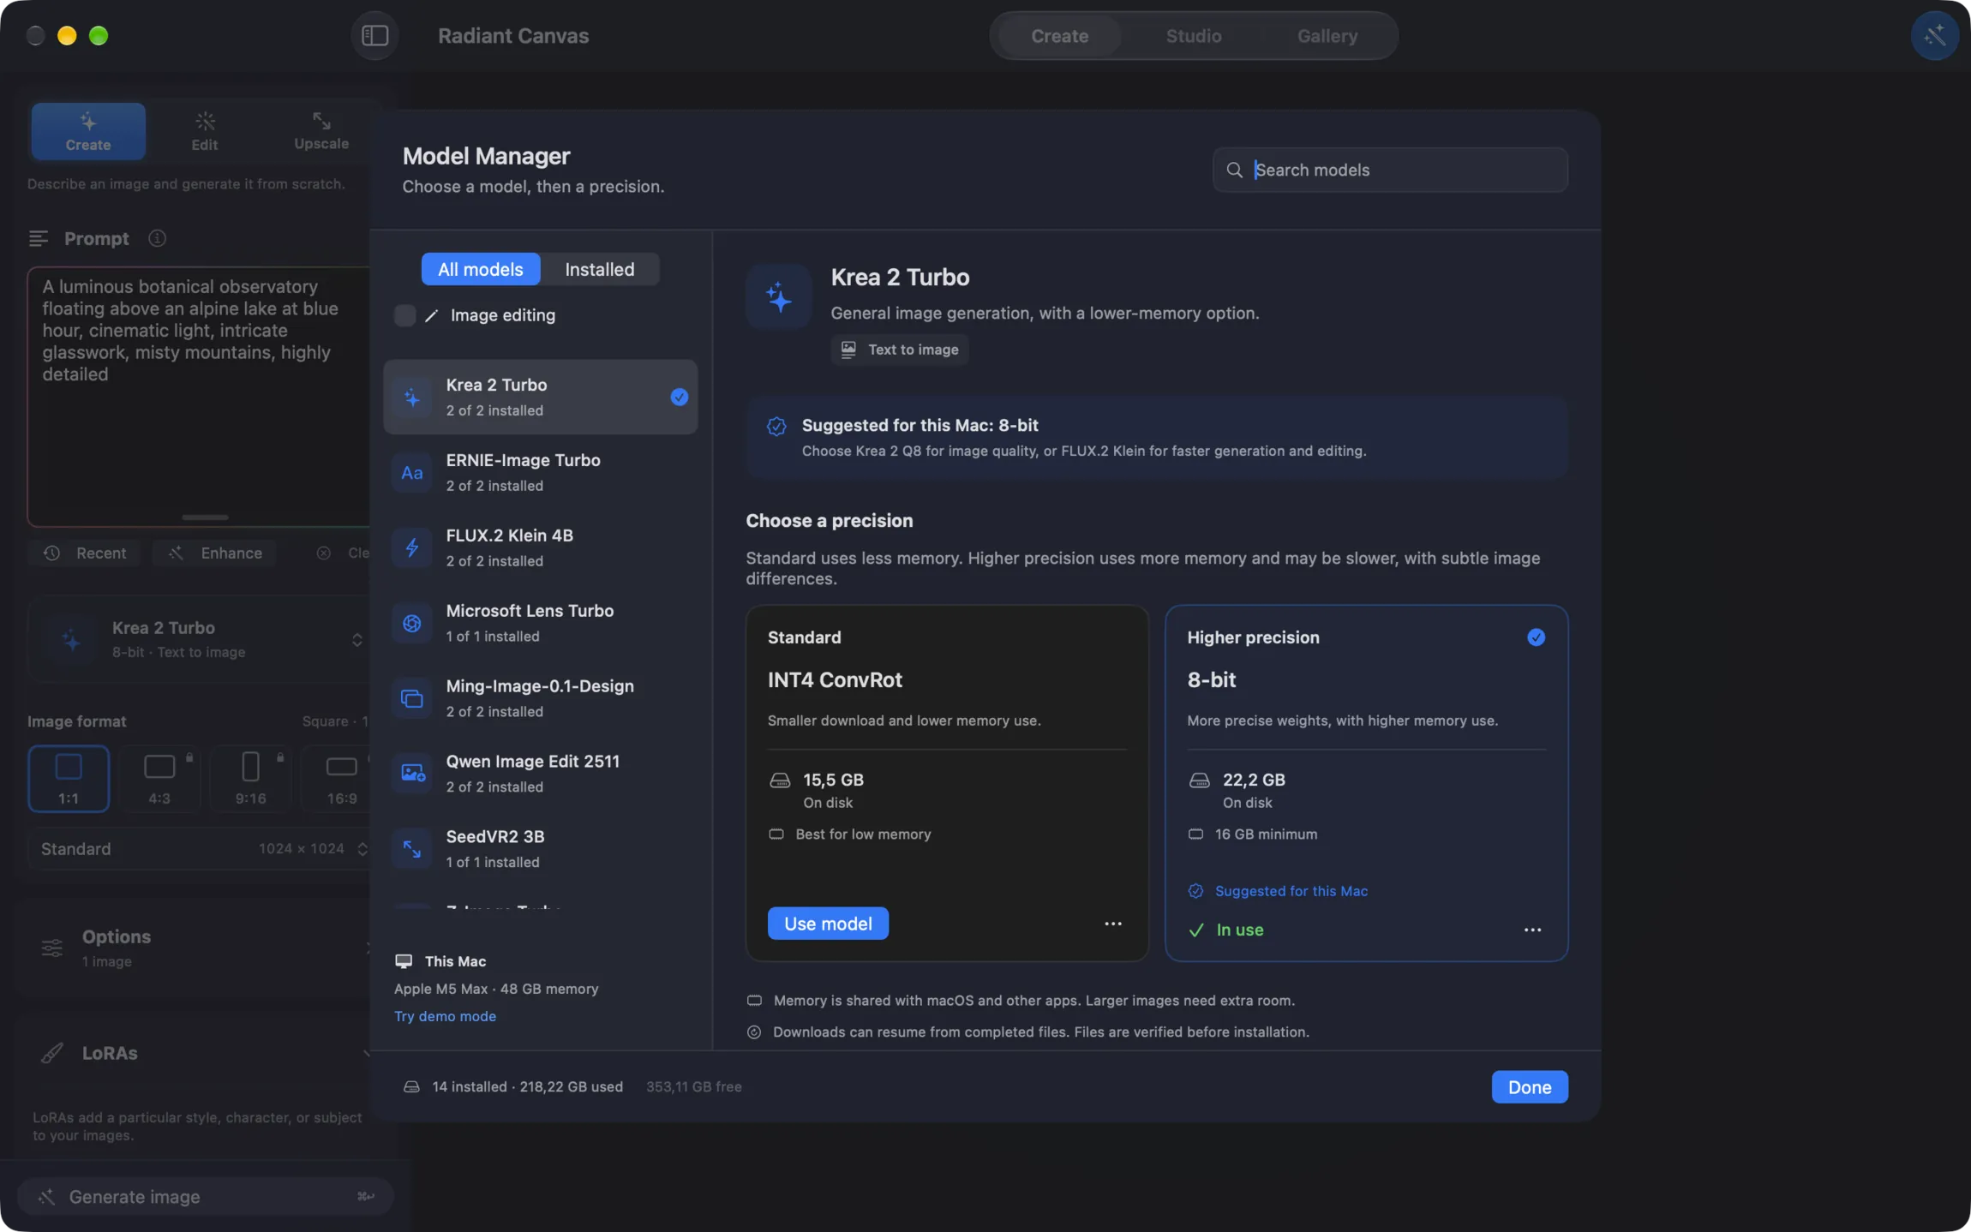The height and width of the screenshot is (1232, 1971).
Task: Click the LoRAs brush icon
Action: tap(52, 1053)
